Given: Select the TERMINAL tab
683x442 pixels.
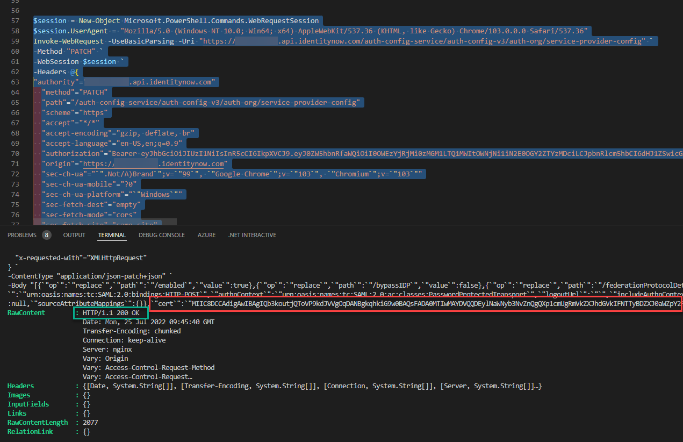Looking at the screenshot, I should pos(112,235).
